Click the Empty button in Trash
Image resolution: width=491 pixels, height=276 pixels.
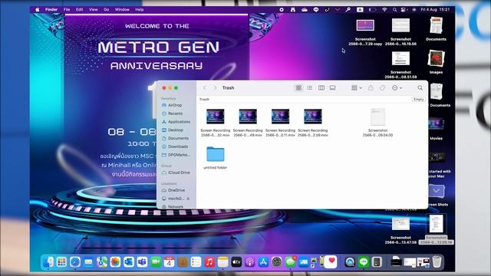pos(418,99)
